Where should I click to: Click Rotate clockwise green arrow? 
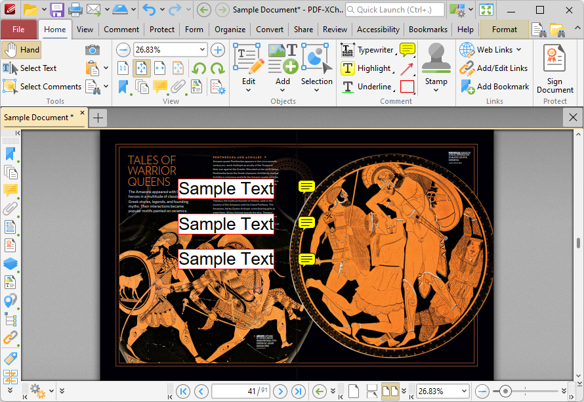[x=217, y=68]
